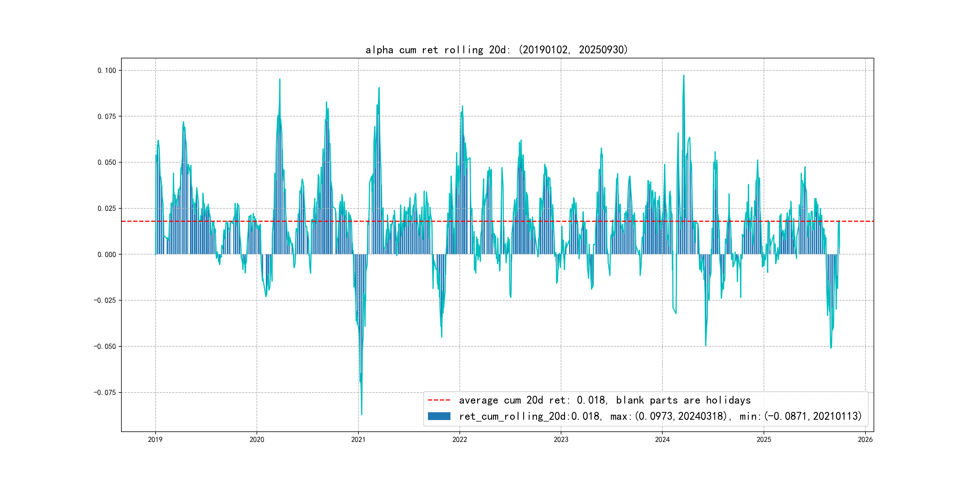Screen dimensions: 971x485
Task: Click the lowest trough in early 2021
Action: 361,414
